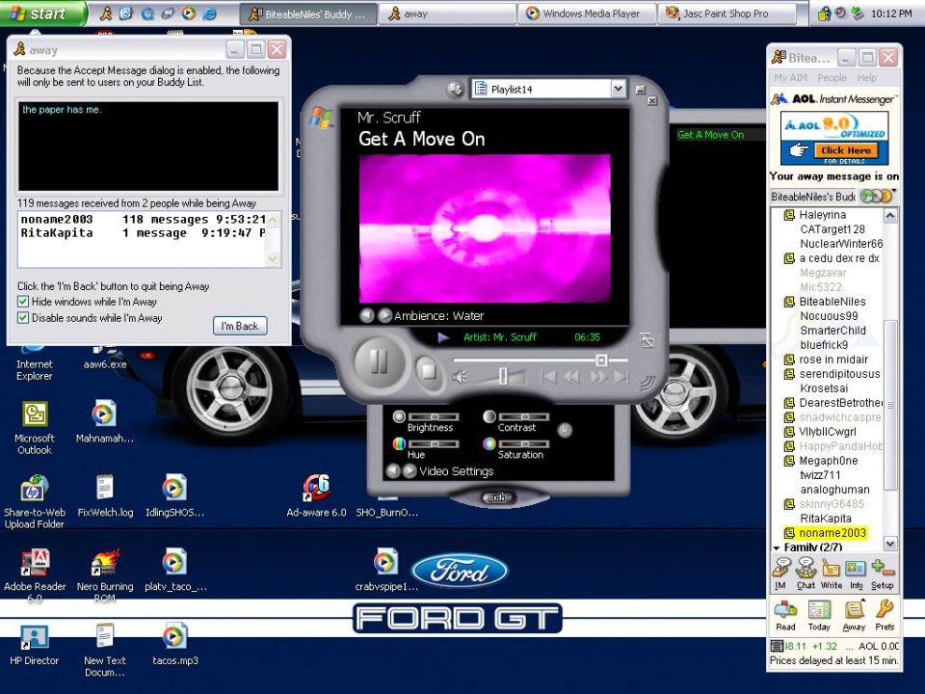925x694 pixels.
Task: Open the Help menu in AIM
Action: tap(866, 78)
